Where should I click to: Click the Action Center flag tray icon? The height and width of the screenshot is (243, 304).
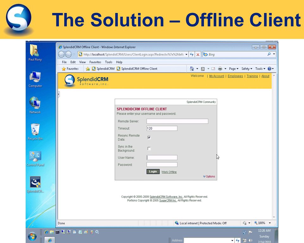pos(250,232)
